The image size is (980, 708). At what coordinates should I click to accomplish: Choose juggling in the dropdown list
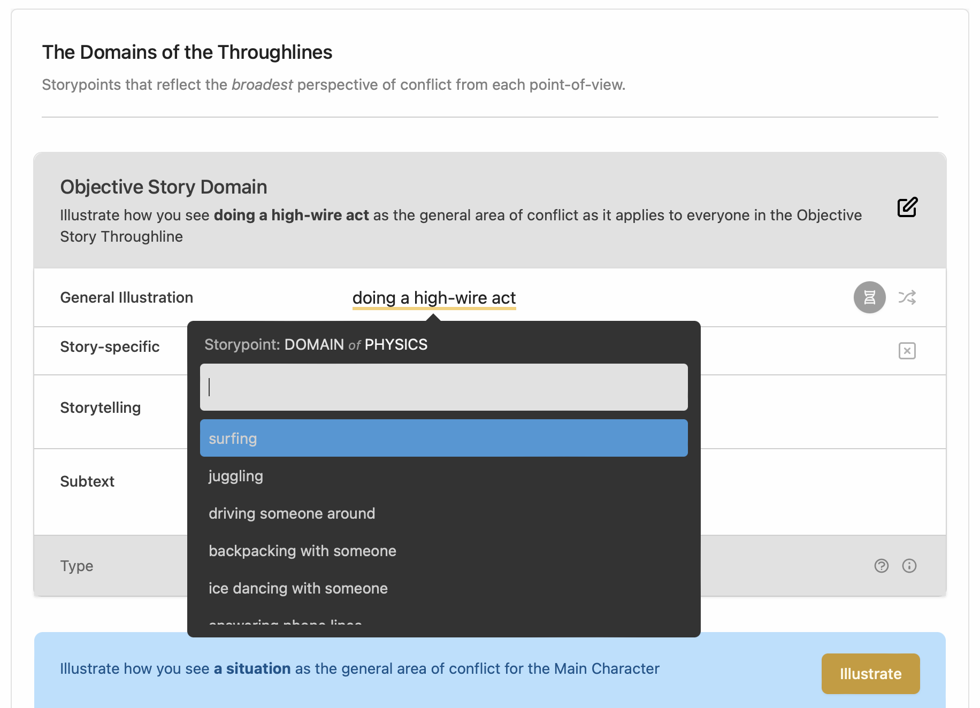tap(444, 476)
